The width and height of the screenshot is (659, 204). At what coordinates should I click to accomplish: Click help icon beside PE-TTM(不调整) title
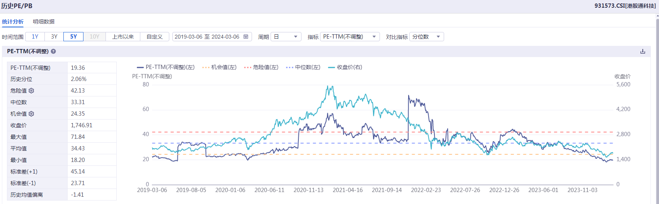[53, 51]
